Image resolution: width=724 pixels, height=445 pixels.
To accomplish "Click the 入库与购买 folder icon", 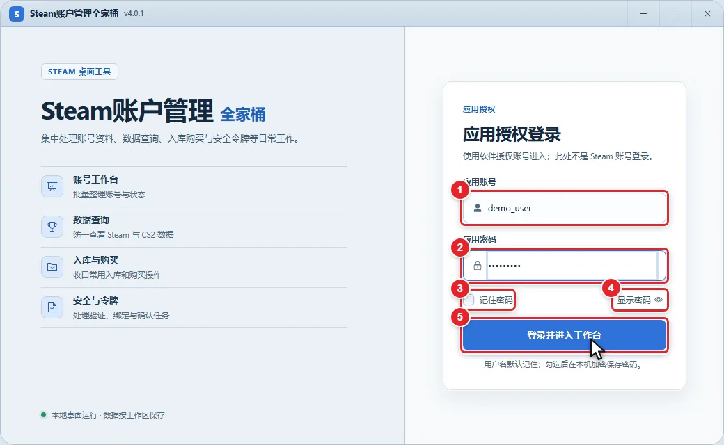I will point(52,267).
